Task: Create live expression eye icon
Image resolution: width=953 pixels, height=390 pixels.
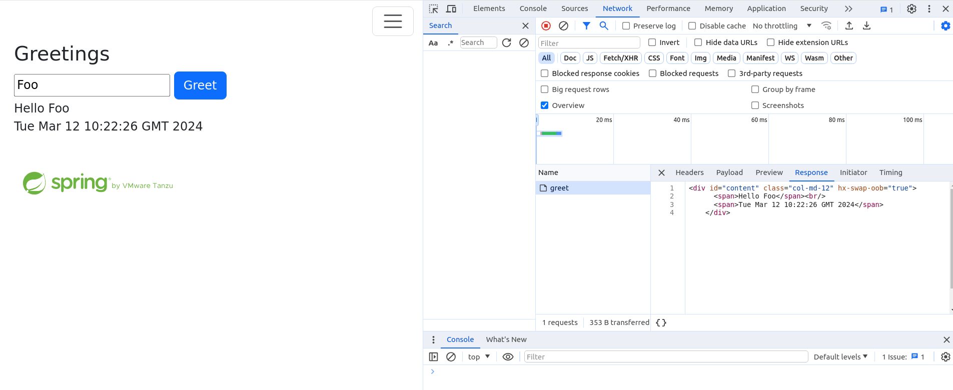Action: (508, 357)
